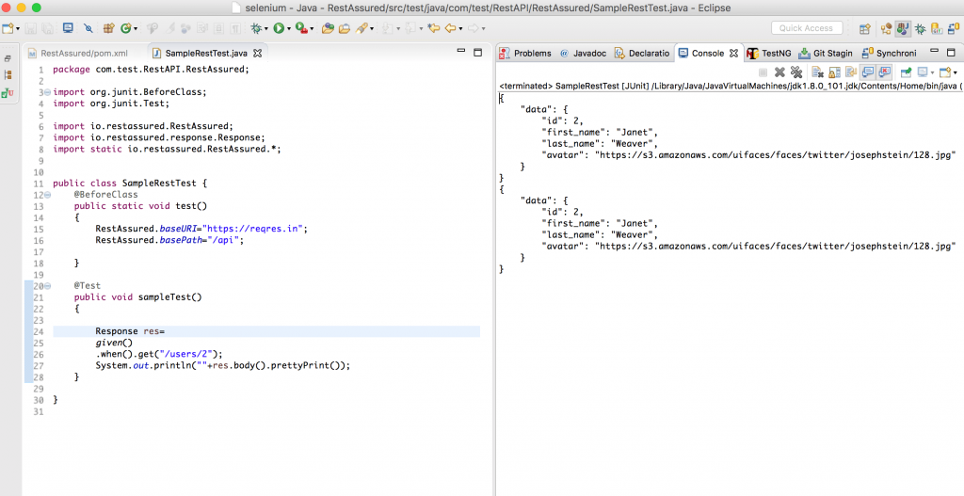Click in the Quick Access search field
The height and width of the screenshot is (496, 964).
(806, 28)
